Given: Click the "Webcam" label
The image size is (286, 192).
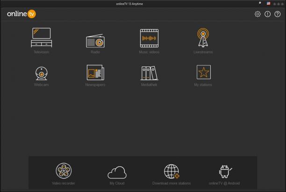Looking at the screenshot, I should pos(42,85).
